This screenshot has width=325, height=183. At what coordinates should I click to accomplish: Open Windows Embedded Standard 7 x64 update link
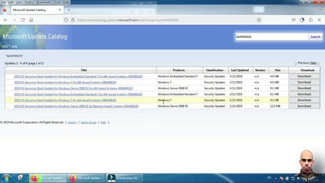point(78,94)
